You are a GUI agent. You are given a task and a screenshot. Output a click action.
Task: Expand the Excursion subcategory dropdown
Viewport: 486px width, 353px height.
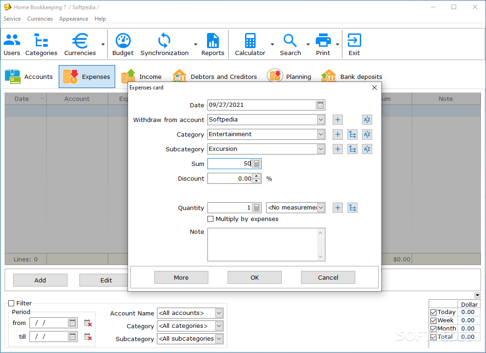coord(321,149)
